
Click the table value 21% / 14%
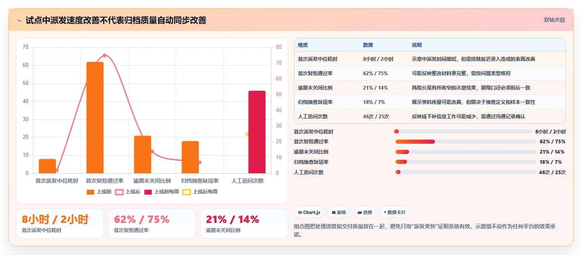[x=375, y=88]
